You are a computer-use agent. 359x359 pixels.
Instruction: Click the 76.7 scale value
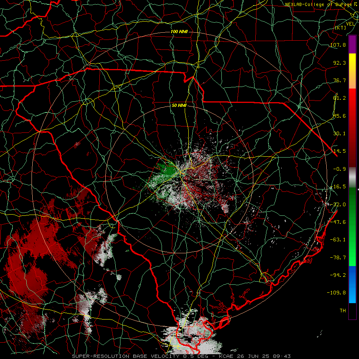click(339, 80)
